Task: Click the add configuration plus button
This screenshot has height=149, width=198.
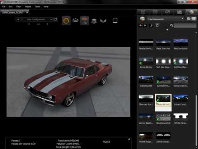Action: pos(18,19)
